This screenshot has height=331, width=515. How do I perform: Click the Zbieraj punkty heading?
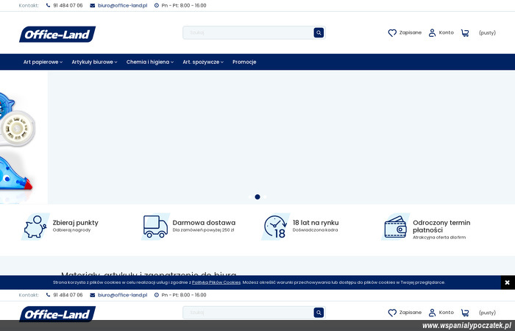click(x=76, y=223)
